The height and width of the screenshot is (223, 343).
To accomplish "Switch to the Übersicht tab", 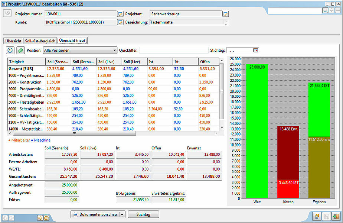I will 13,41.
